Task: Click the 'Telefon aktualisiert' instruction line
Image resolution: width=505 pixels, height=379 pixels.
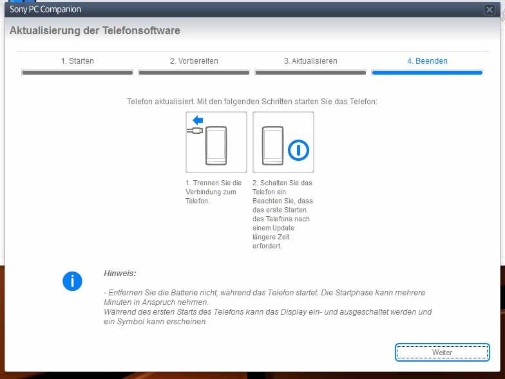Action: click(x=252, y=102)
